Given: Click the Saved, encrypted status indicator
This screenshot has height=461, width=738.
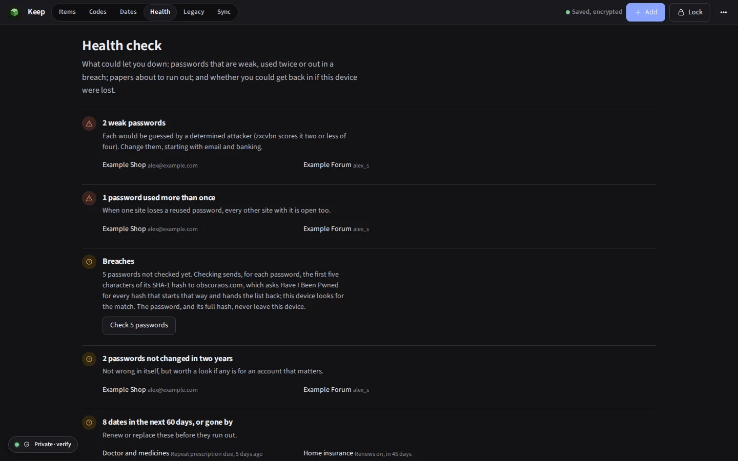Looking at the screenshot, I should (x=594, y=12).
